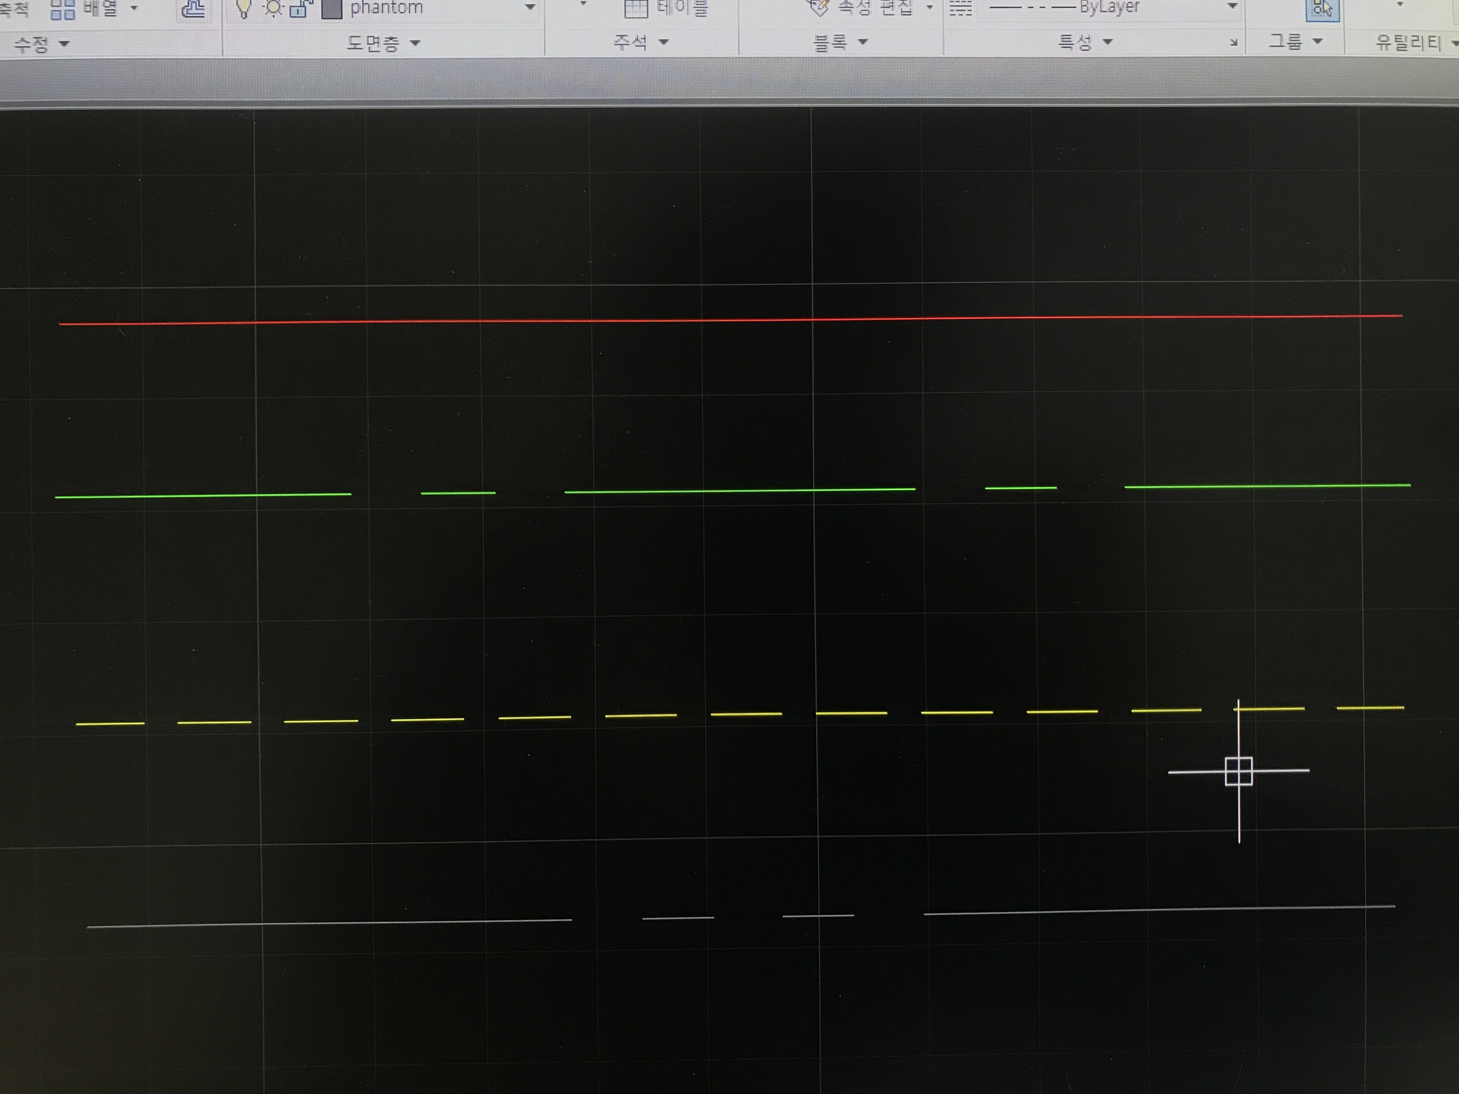Click the 축척 (Scale) tool label
The height and width of the screenshot is (1094, 1459).
[14, 9]
